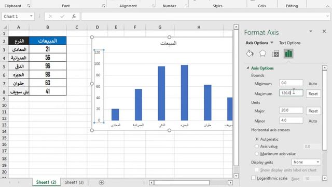Click the Major unit input field

291,110
